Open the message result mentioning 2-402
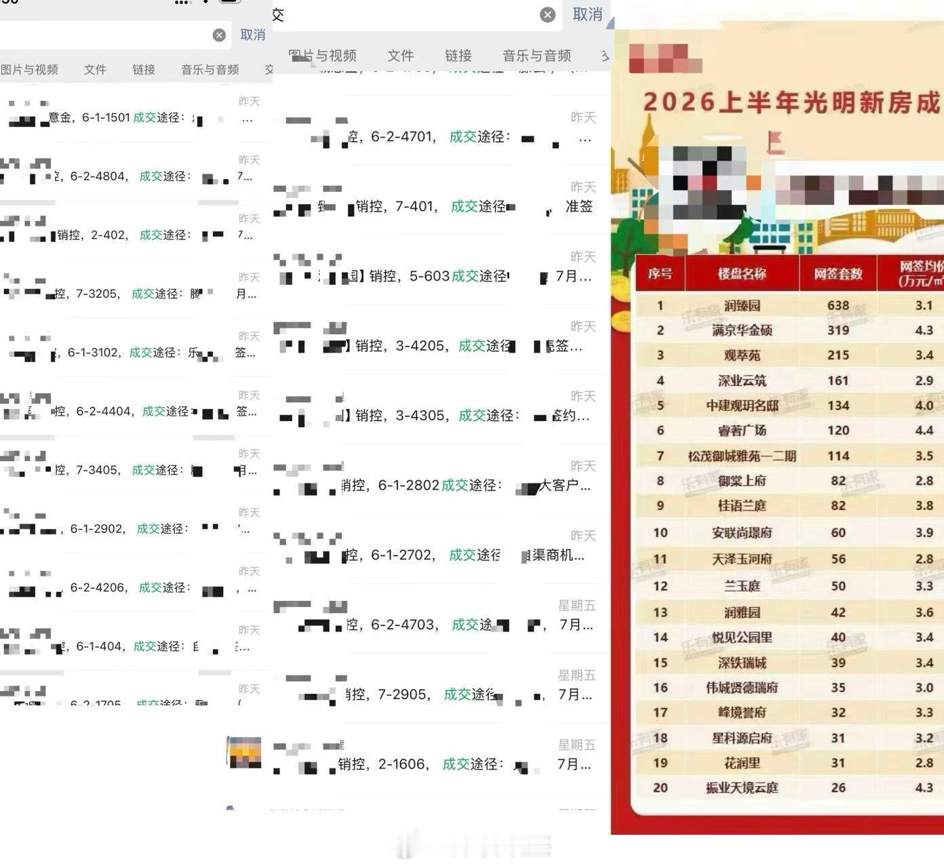Screen dimensions: 944x868 point(136,230)
